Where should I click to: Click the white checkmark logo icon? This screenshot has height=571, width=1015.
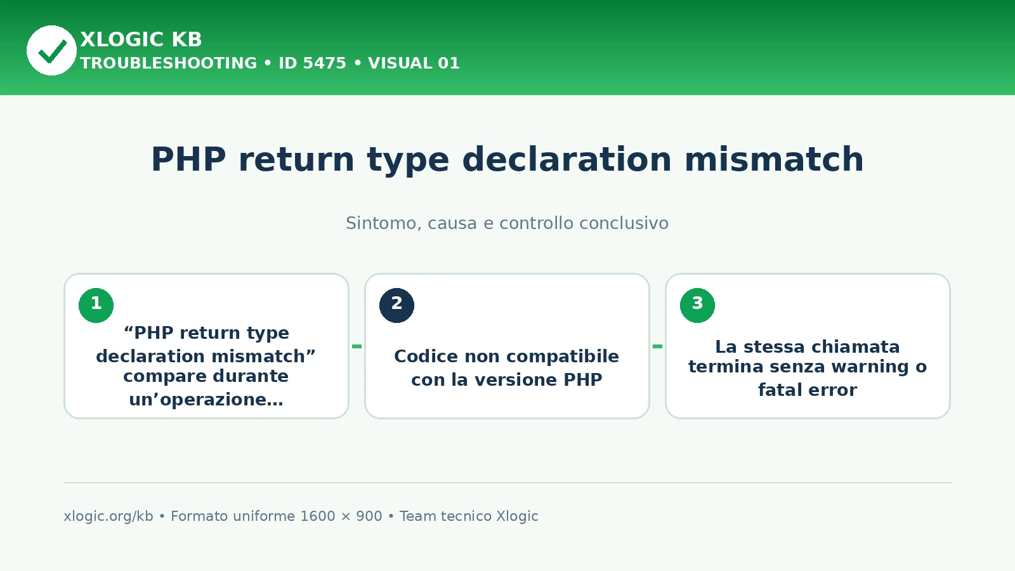51,50
